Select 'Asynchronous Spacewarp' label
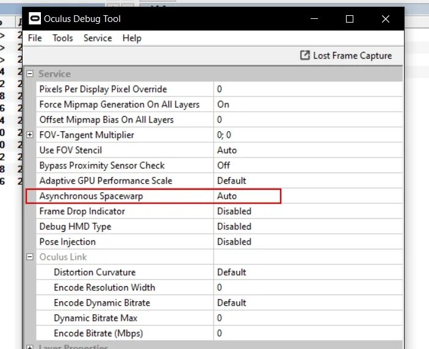The width and height of the screenshot is (429, 349). pos(91,196)
